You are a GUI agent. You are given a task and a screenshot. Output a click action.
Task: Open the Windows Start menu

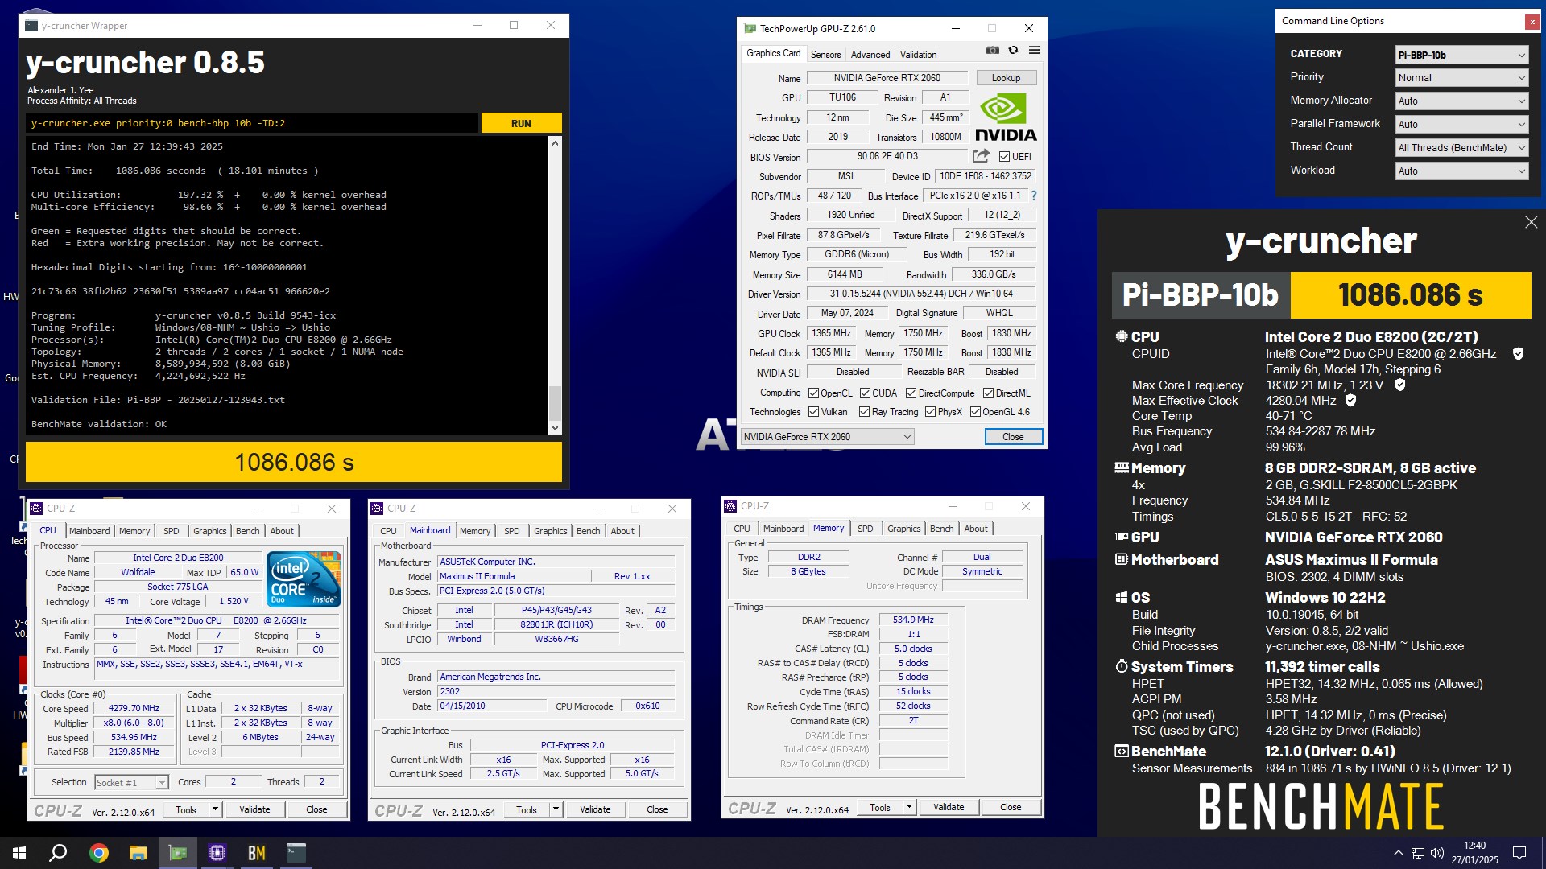click(19, 853)
